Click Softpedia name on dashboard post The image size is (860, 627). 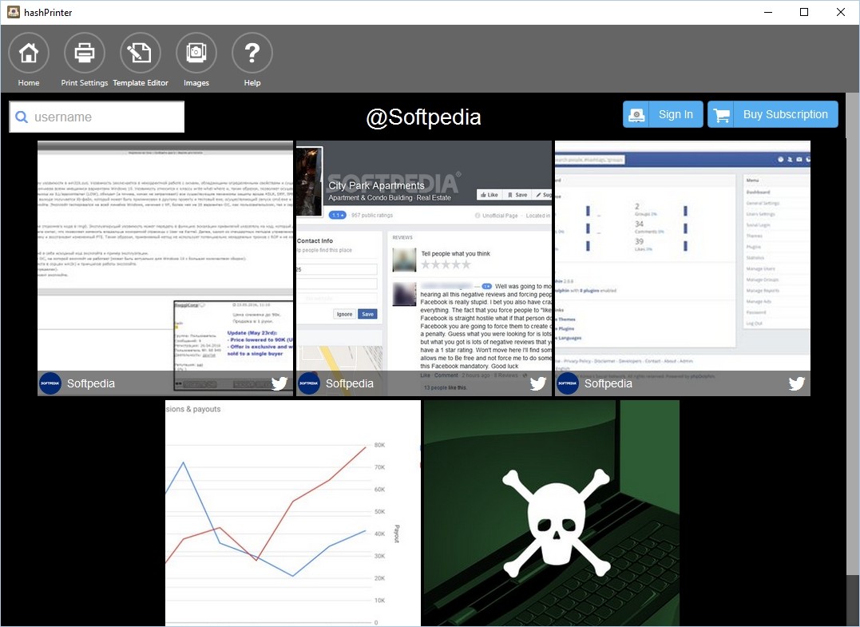pos(608,383)
